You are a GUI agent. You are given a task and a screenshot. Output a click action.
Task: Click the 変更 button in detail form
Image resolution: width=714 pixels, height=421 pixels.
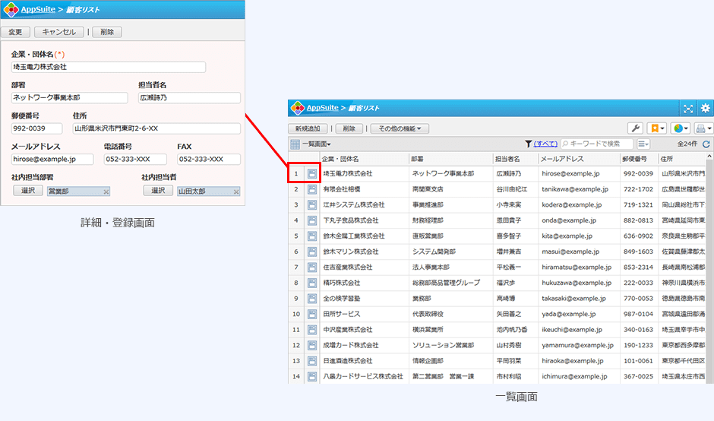[x=15, y=32]
